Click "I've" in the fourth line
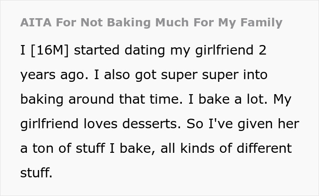Viewport: 319px width, 196px height. click(x=221, y=124)
